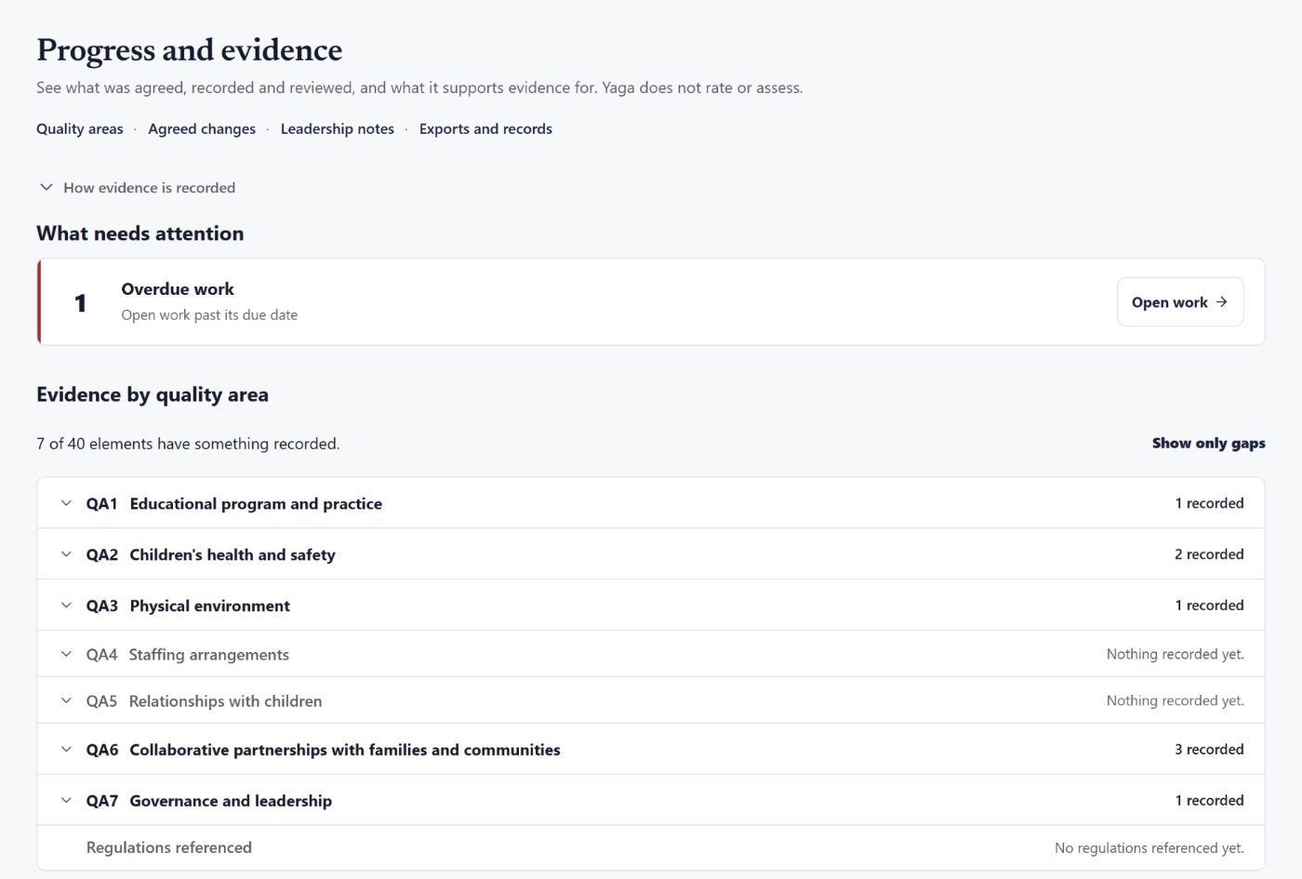
Task: Select QA5 Relationships with children title
Action: 226,700
